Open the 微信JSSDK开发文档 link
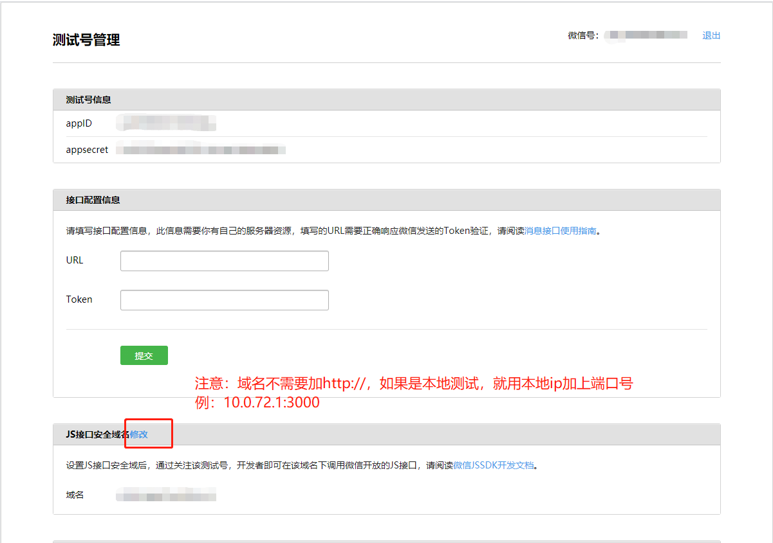 coord(494,465)
